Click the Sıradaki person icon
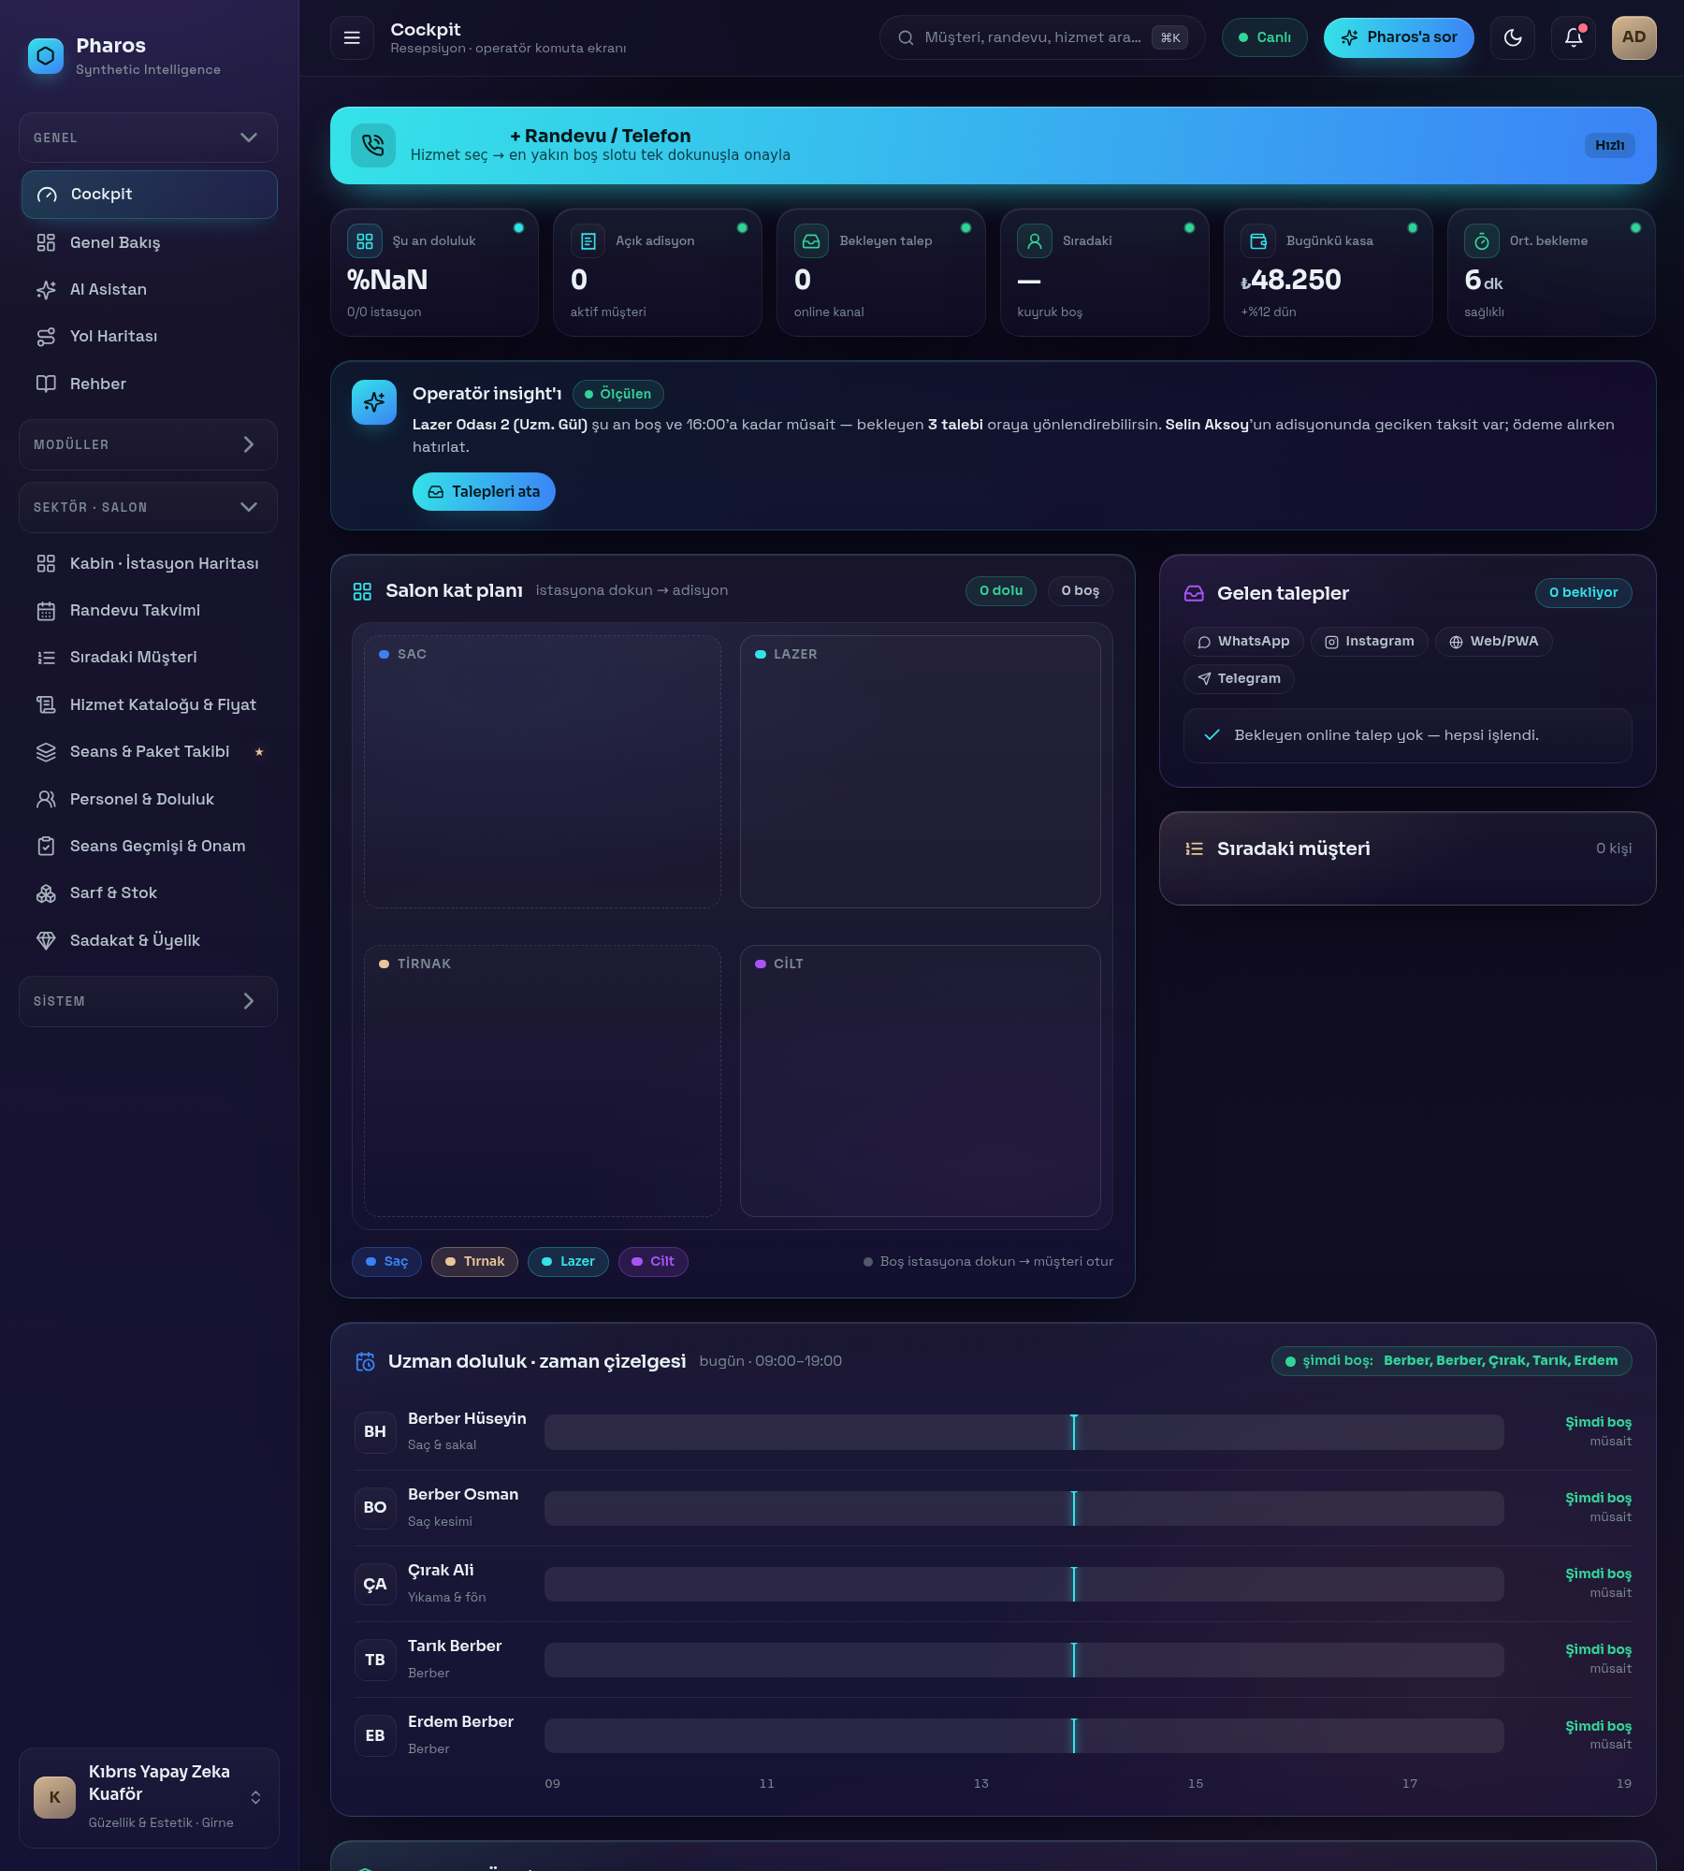Screen dimensions: 1684x1871 1035,241
